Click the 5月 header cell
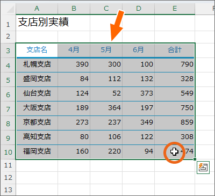215x196 pixels. point(106,50)
